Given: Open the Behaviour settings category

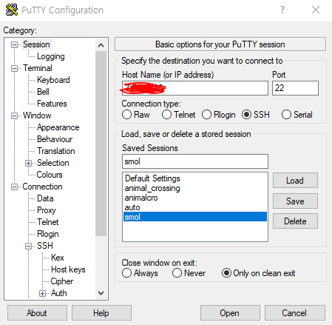Looking at the screenshot, I should [55, 139].
